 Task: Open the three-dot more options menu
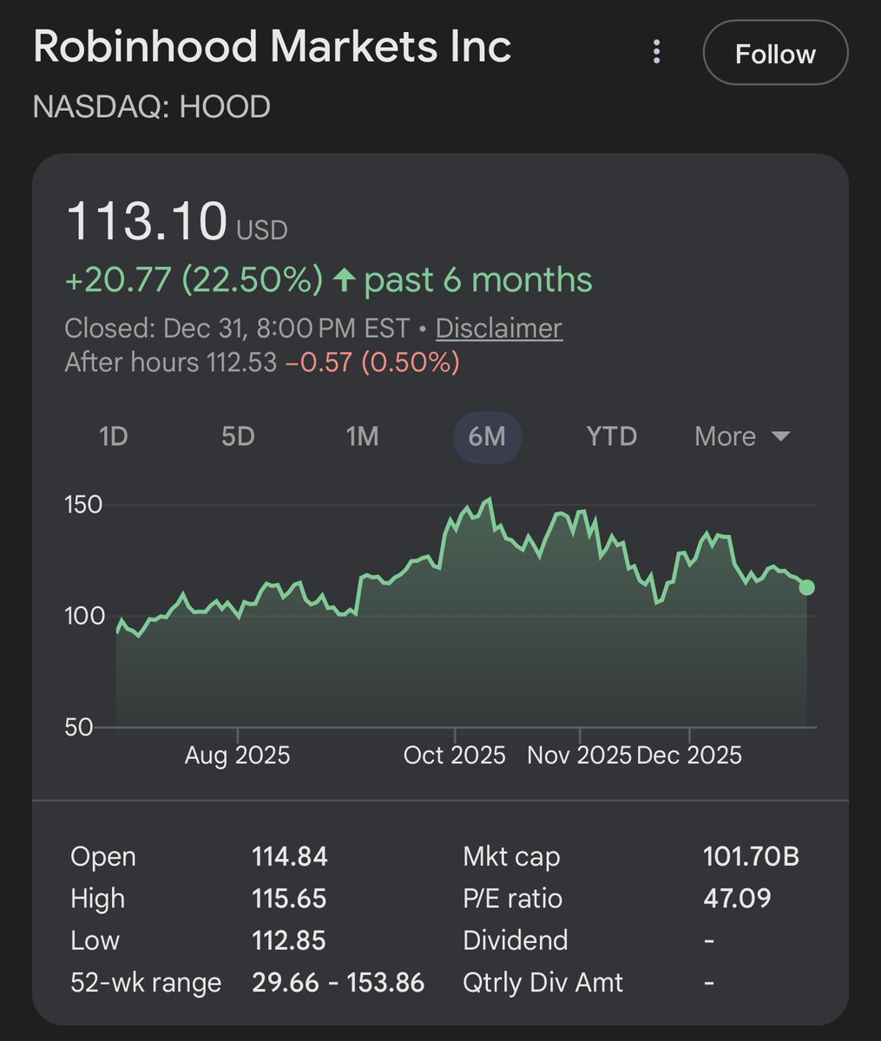tap(657, 53)
